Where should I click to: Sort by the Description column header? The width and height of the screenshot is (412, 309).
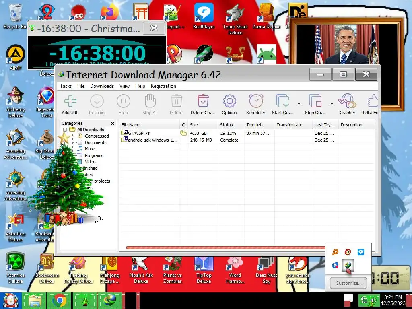(x=356, y=125)
